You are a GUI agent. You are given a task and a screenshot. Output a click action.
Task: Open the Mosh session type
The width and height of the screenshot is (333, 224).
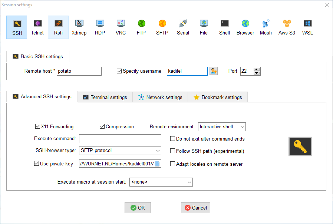[x=266, y=27]
